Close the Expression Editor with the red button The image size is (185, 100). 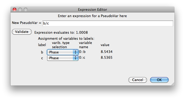coord(15,9)
